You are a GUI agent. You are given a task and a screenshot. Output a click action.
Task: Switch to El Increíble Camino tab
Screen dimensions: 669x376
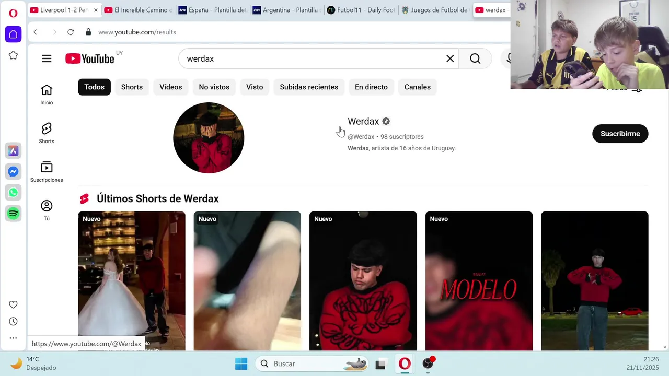[139, 10]
